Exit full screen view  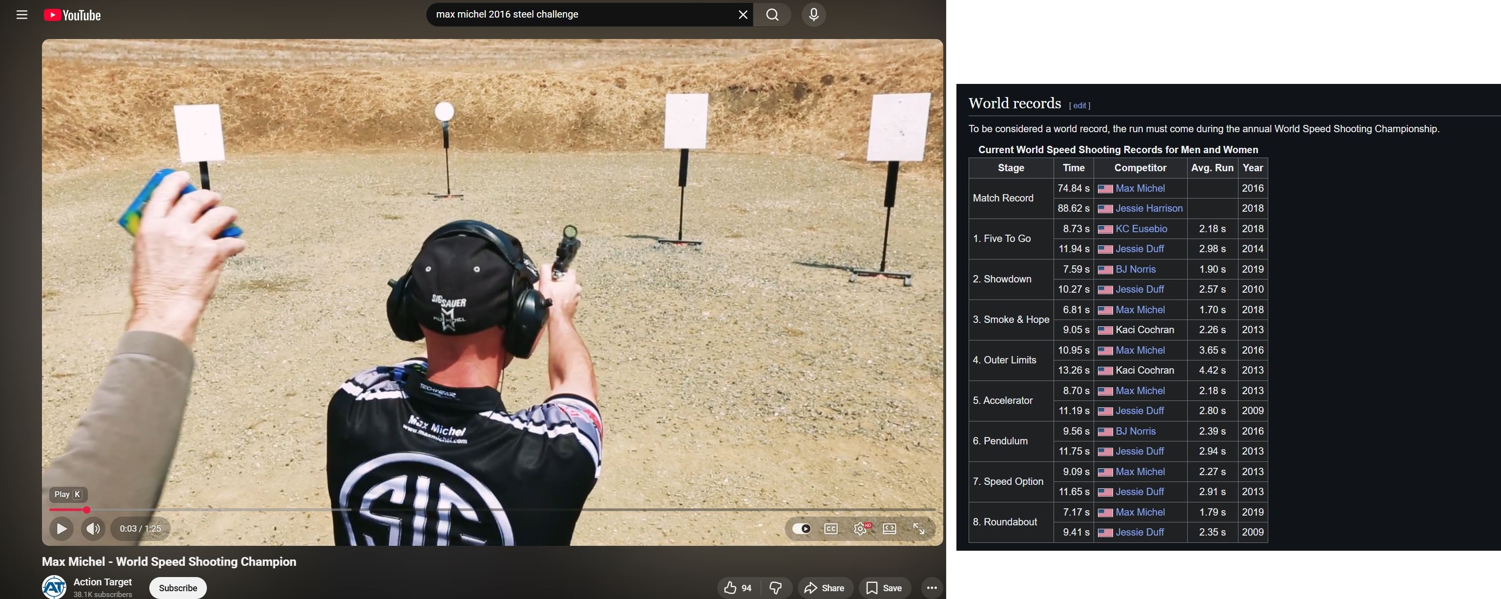[918, 528]
